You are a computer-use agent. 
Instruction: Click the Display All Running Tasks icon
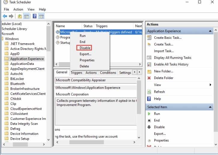coord(149,58)
